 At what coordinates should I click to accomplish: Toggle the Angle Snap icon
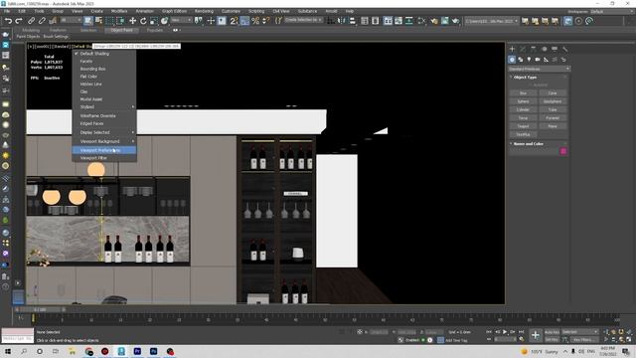pos(244,21)
